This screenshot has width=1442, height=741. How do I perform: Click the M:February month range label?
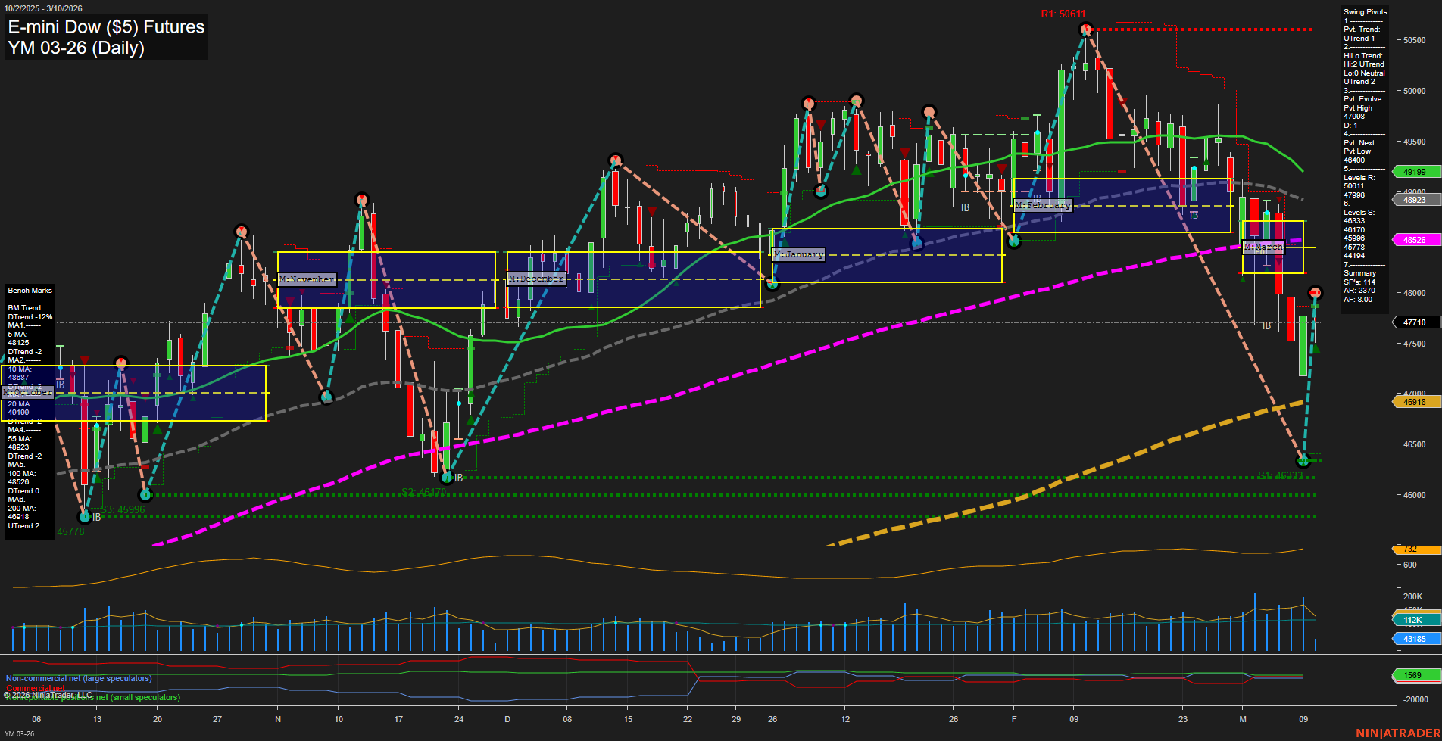pos(1044,205)
